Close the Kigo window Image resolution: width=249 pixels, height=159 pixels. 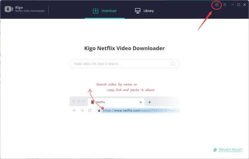click(245, 5)
